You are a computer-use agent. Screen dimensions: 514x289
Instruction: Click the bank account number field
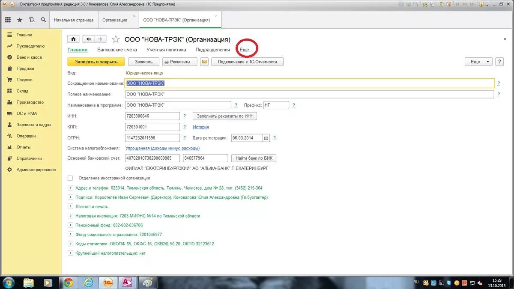(x=152, y=158)
